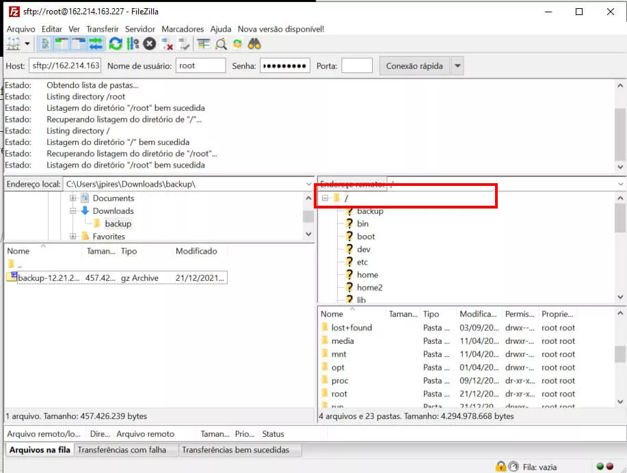
Task: Sort remote files by Proprie... column
Action: (557, 314)
